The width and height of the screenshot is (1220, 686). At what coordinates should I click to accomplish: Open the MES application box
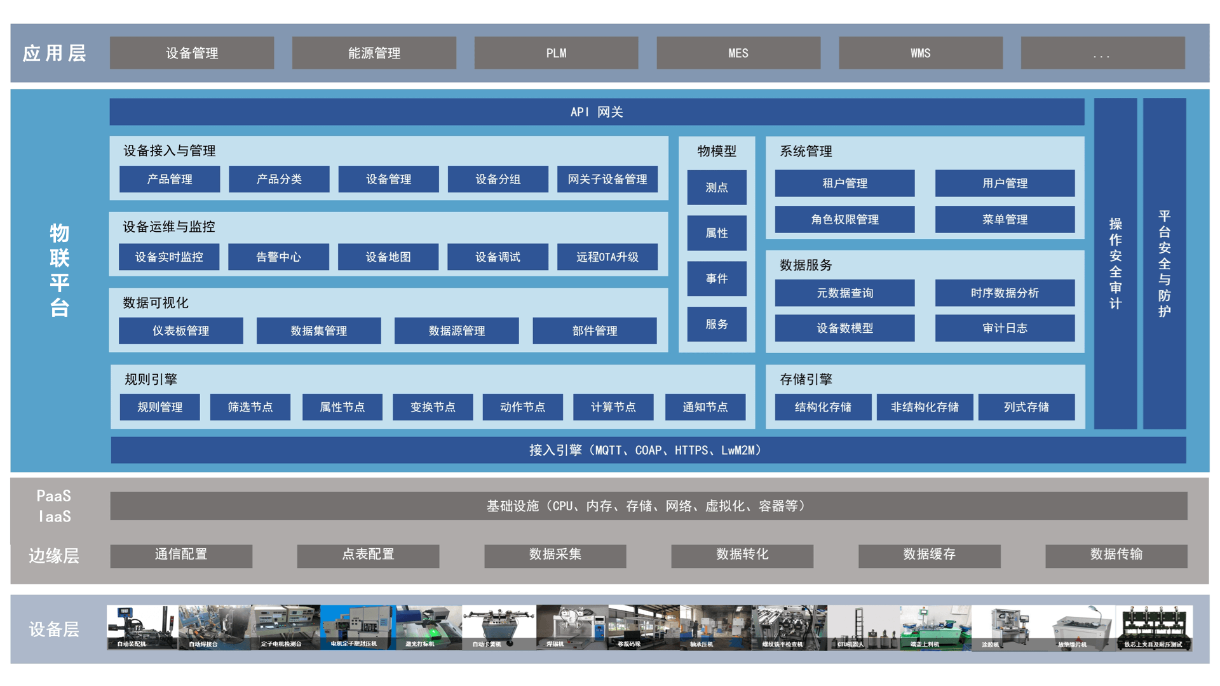738,53
